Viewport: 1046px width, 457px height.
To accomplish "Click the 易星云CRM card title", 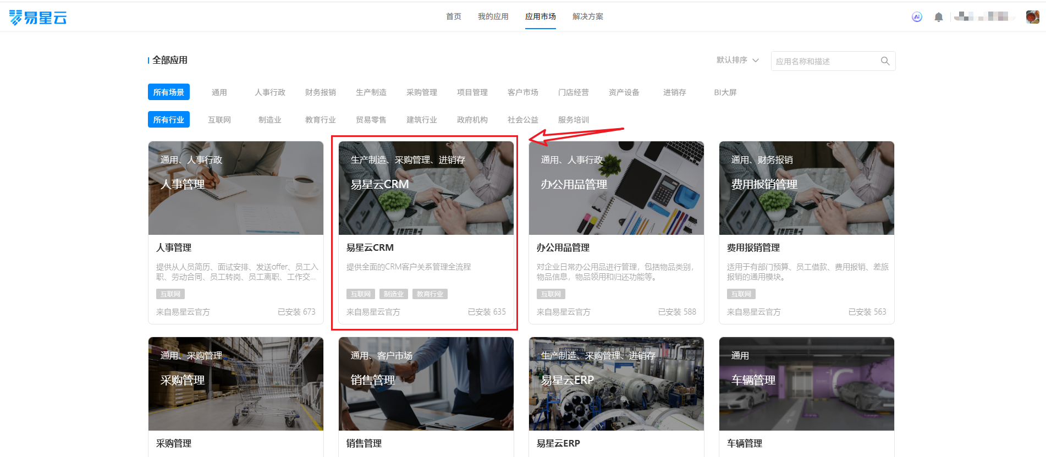I will coord(370,247).
